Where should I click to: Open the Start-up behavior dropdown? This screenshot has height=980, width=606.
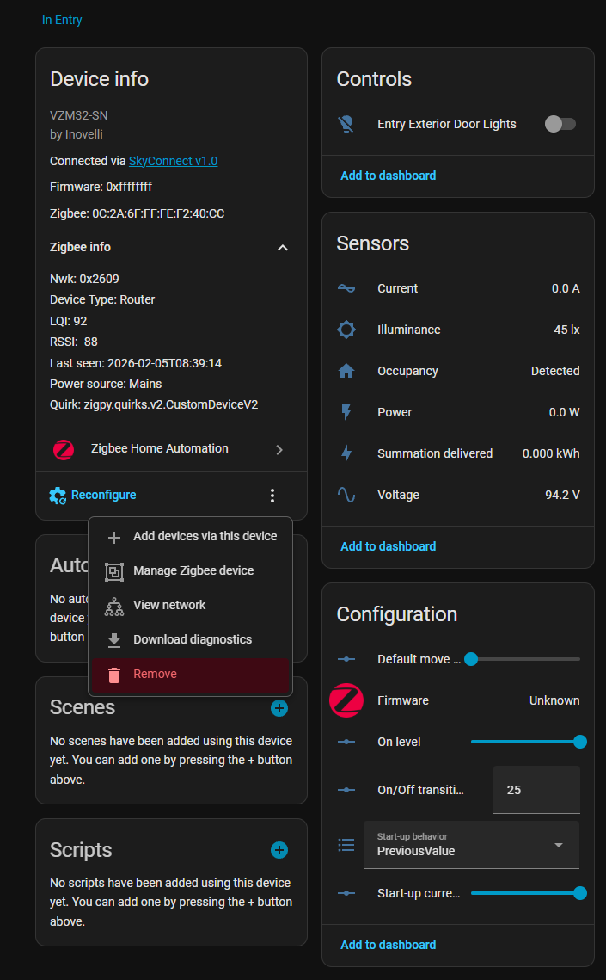click(x=471, y=845)
